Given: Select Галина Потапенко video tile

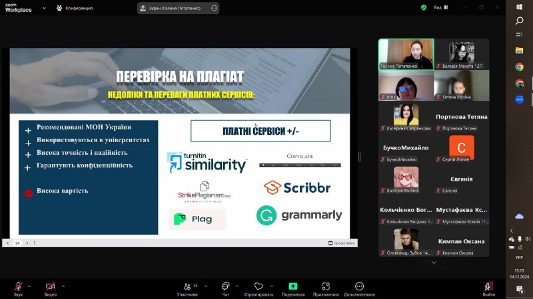Looking at the screenshot, I should coord(406,54).
